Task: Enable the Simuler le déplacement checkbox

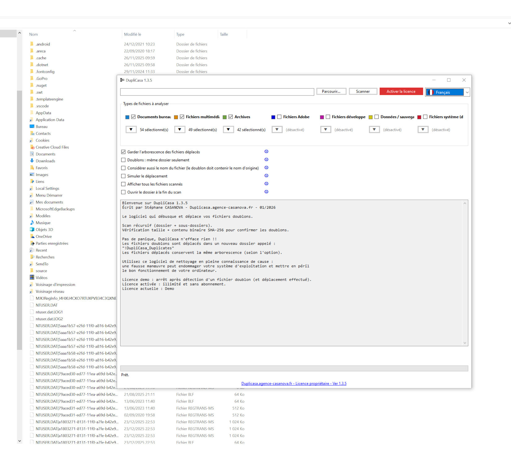Action: click(x=123, y=176)
